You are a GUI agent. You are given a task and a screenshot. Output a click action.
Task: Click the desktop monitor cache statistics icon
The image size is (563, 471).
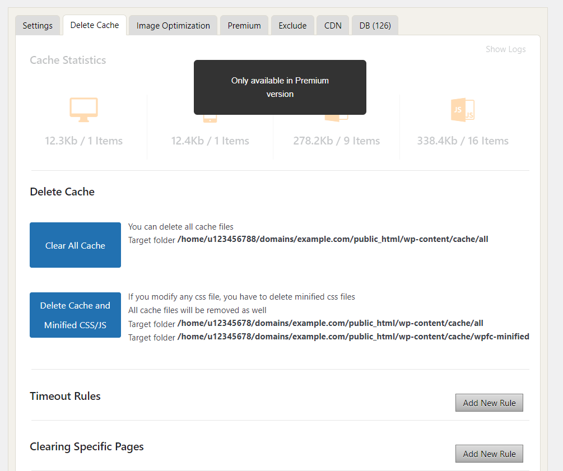pos(83,110)
